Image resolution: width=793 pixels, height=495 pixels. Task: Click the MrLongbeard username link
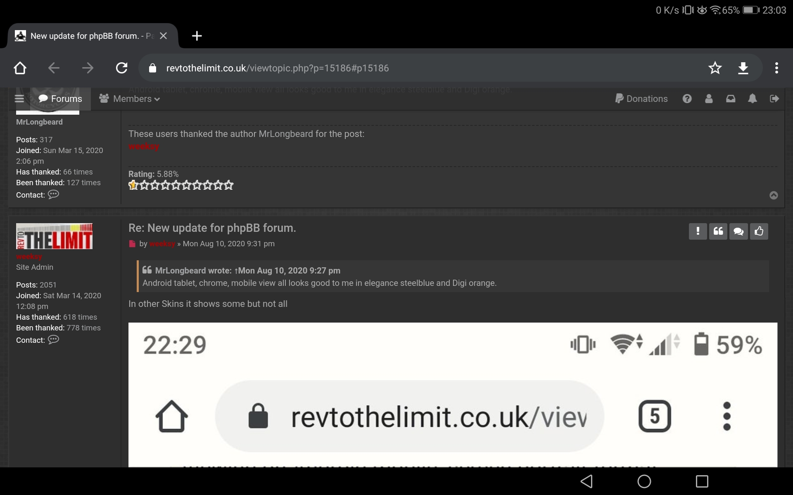click(x=39, y=121)
